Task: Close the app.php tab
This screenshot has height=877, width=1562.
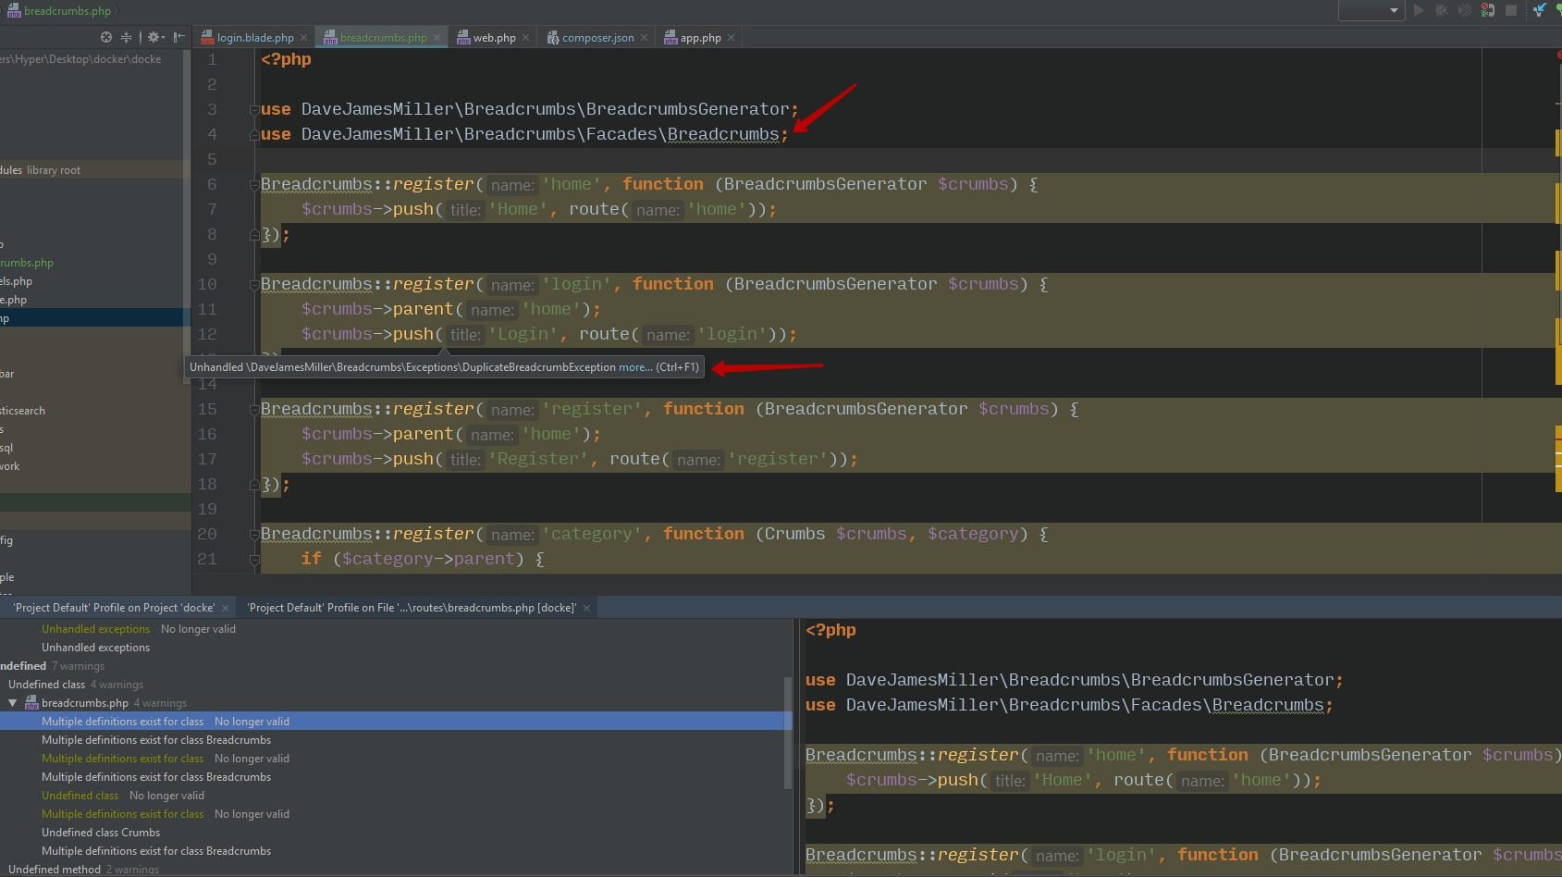Action: click(731, 38)
